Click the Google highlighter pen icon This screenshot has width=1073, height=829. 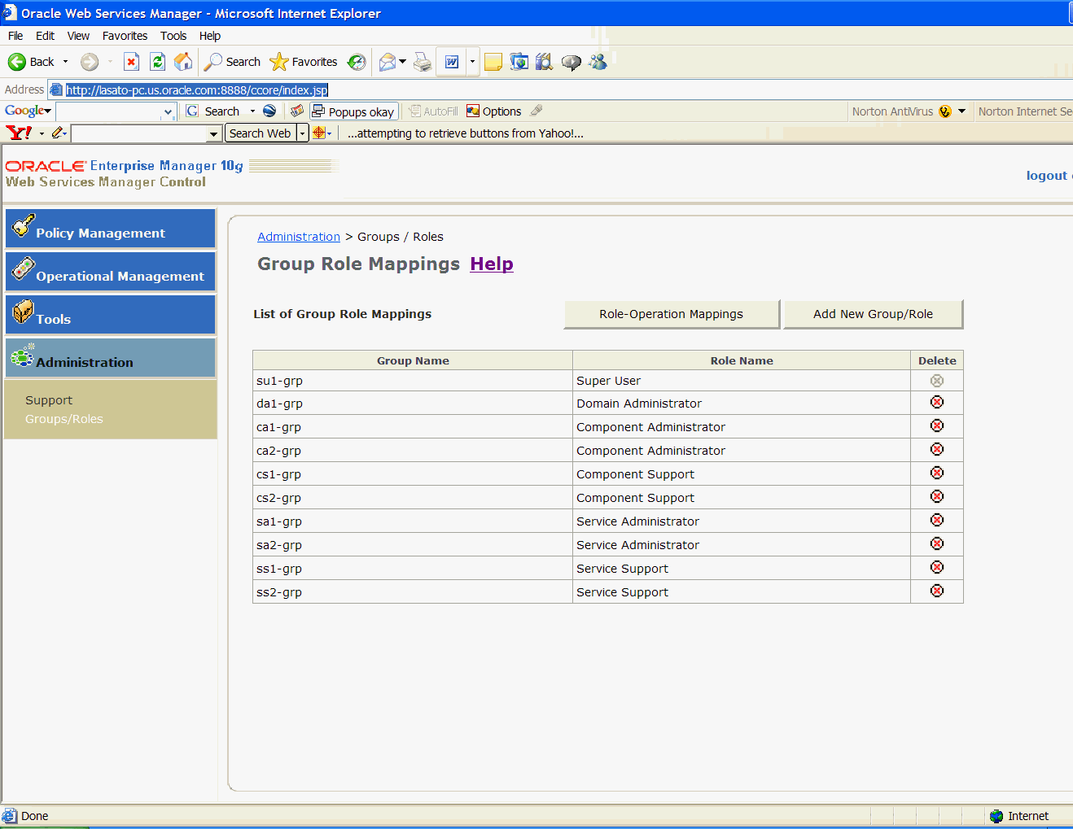536,111
